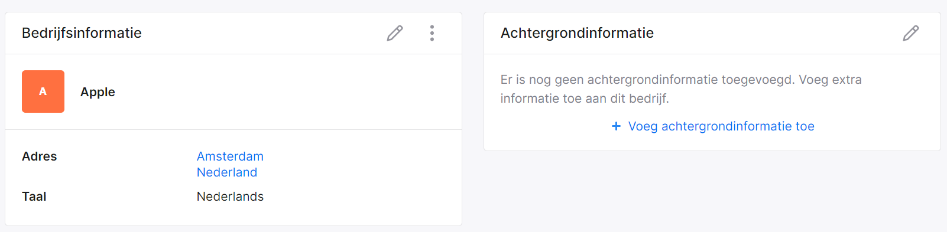
Task: Open the three-dot menu for Bedrijfsinformatie
Action: tap(432, 33)
